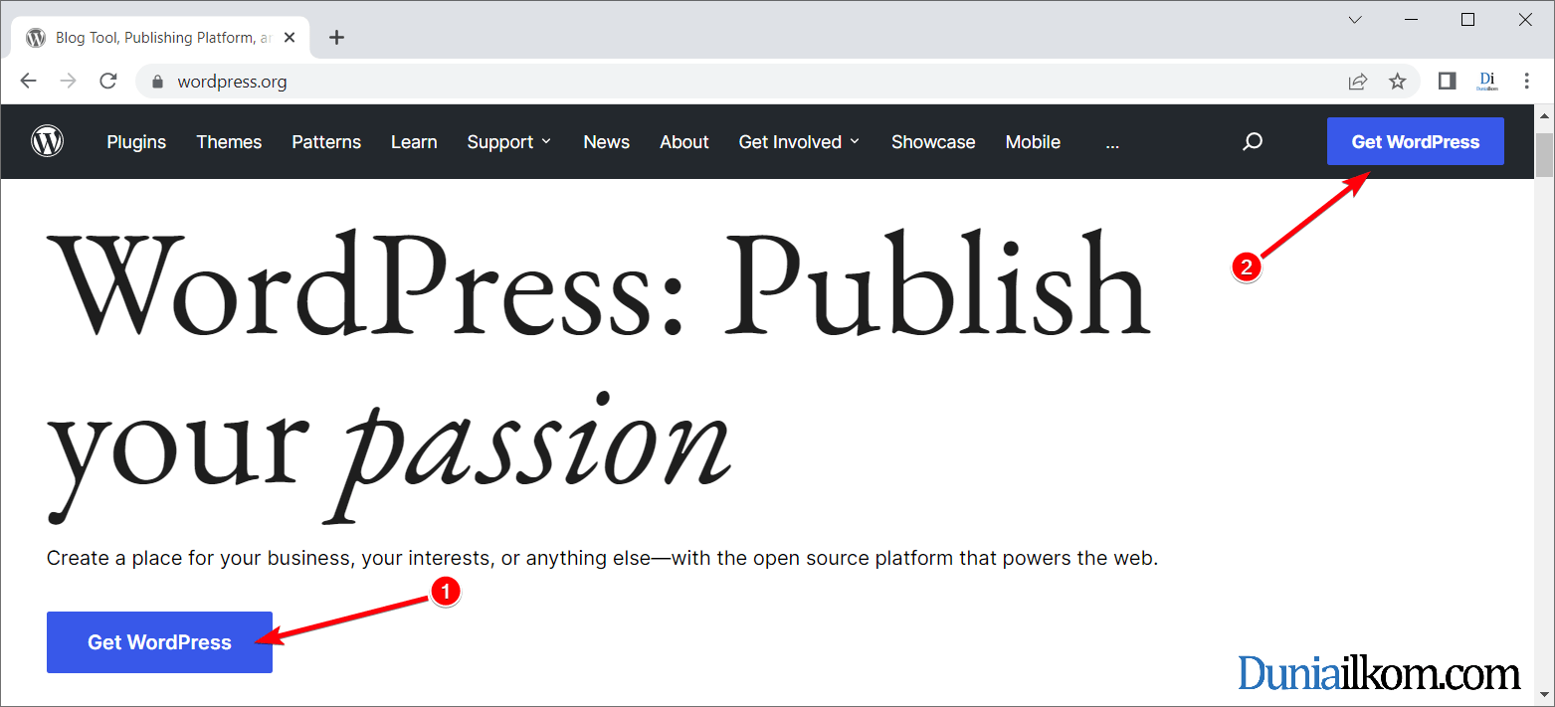Bookmark this page with the star icon
1555x707 pixels.
click(x=1398, y=82)
